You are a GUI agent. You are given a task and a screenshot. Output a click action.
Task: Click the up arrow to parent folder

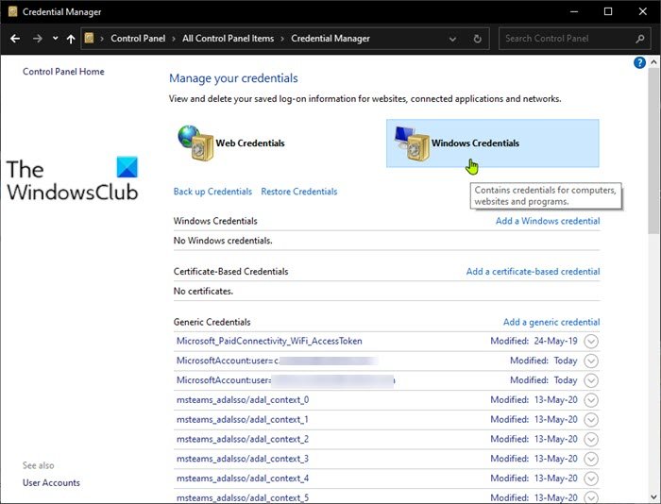point(71,39)
